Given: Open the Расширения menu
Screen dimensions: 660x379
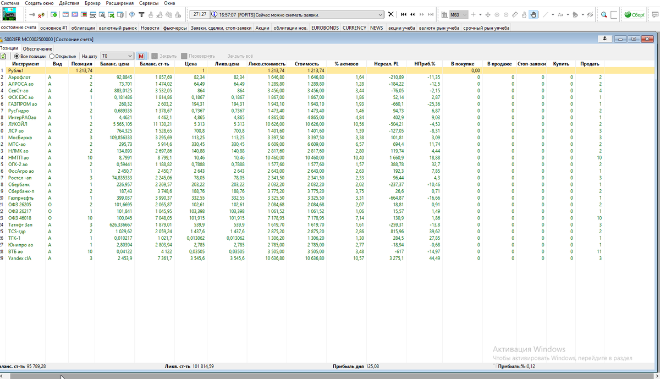Looking at the screenshot, I should (x=120, y=3).
